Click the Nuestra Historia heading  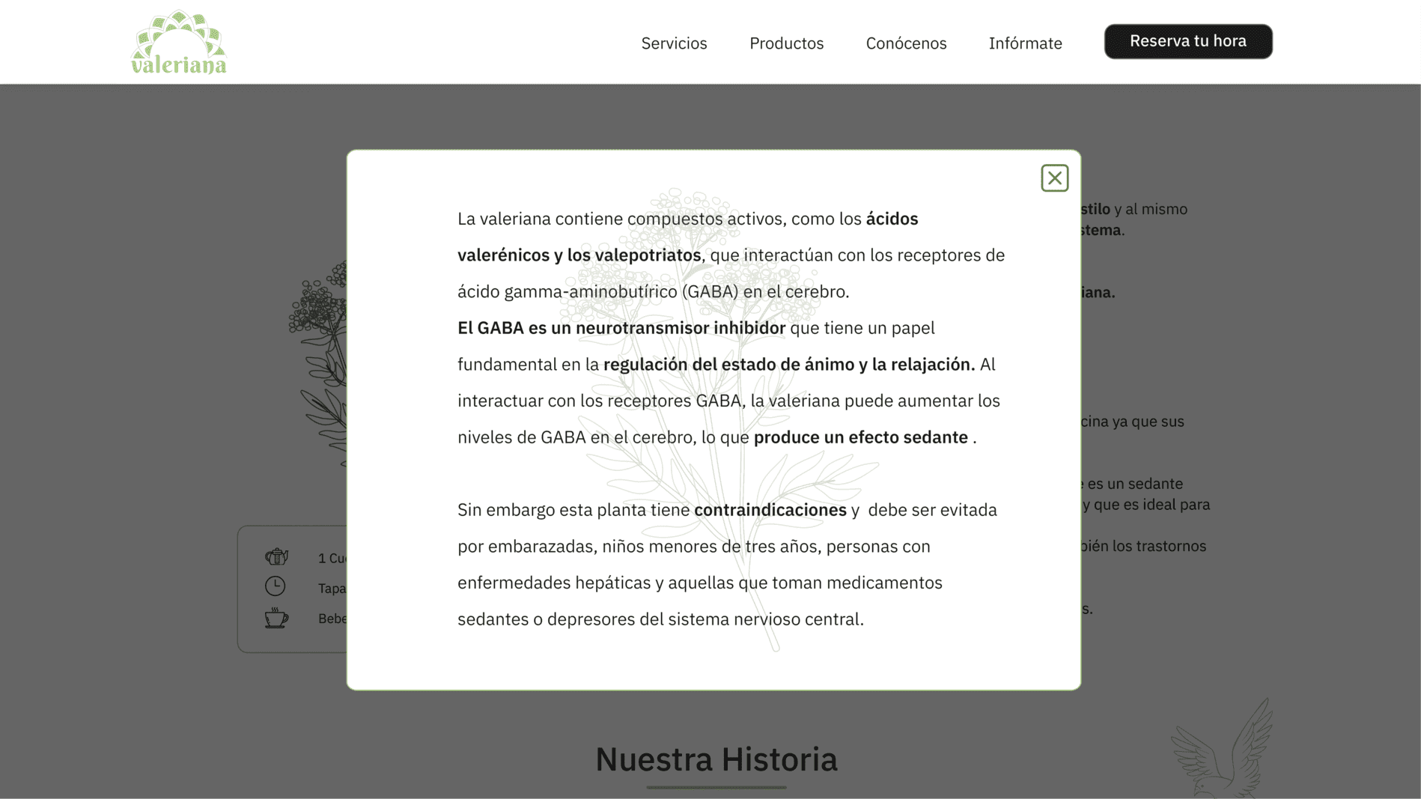(716, 759)
